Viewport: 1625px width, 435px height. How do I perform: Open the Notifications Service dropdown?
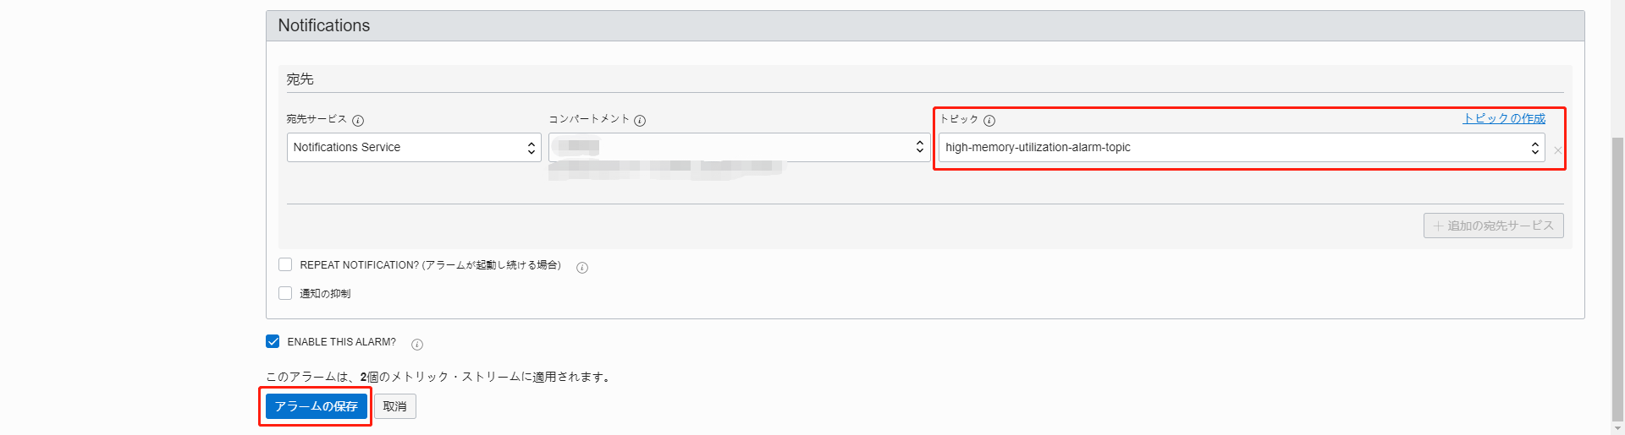[x=414, y=148]
